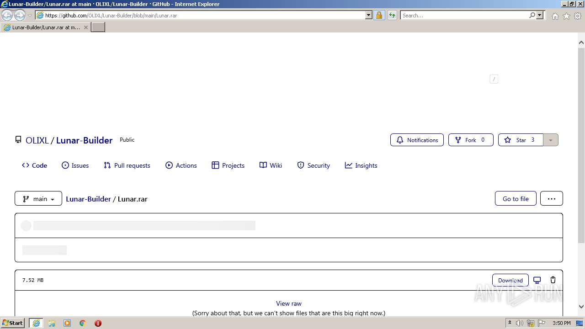Open the Pull requests tab

(x=127, y=165)
